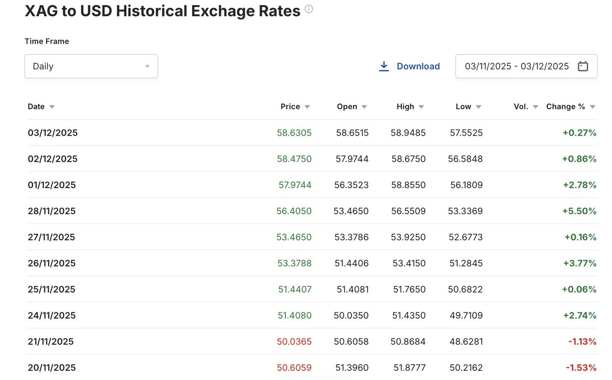Click the +5.50% change value
Image resolution: width=612 pixels, height=380 pixels.
[579, 211]
